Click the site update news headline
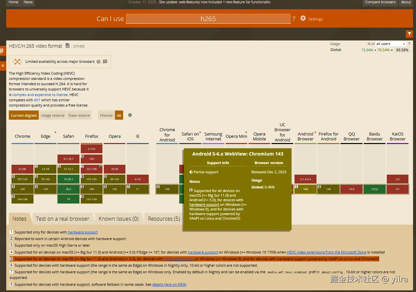416x292 pixels. coord(215,2)
